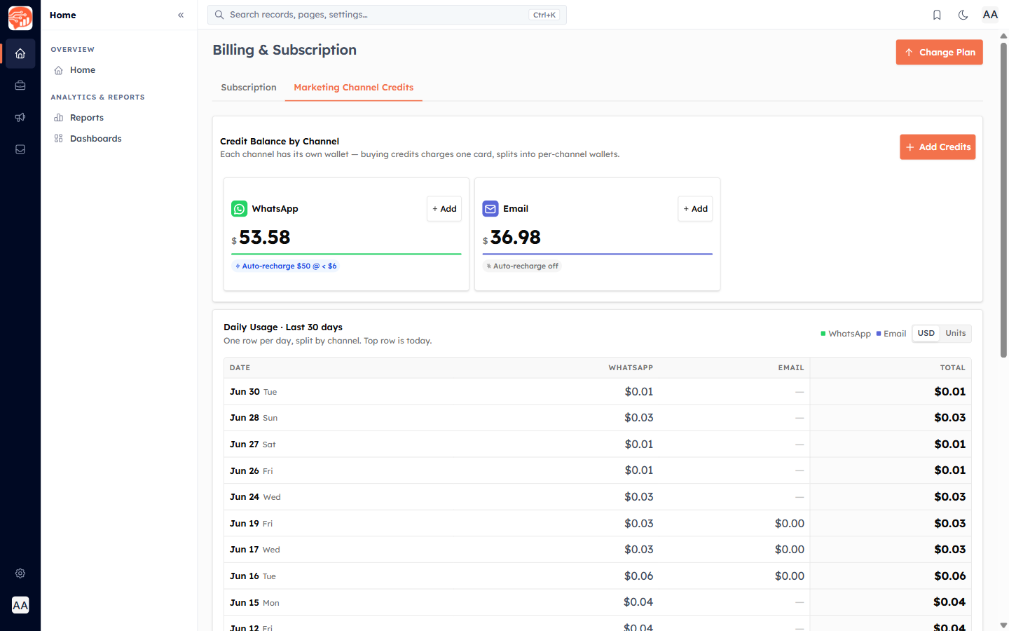Click the Add Credits button
The height and width of the screenshot is (631, 1009).
[938, 147]
